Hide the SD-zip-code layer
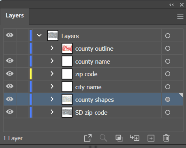 tap(10, 112)
